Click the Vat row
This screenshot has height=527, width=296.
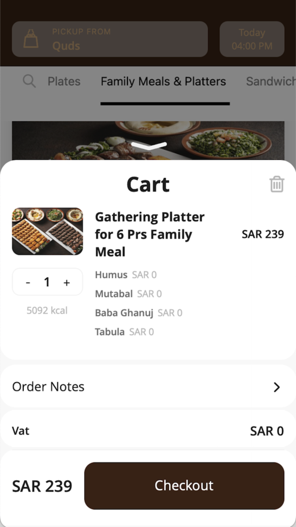[148, 430]
